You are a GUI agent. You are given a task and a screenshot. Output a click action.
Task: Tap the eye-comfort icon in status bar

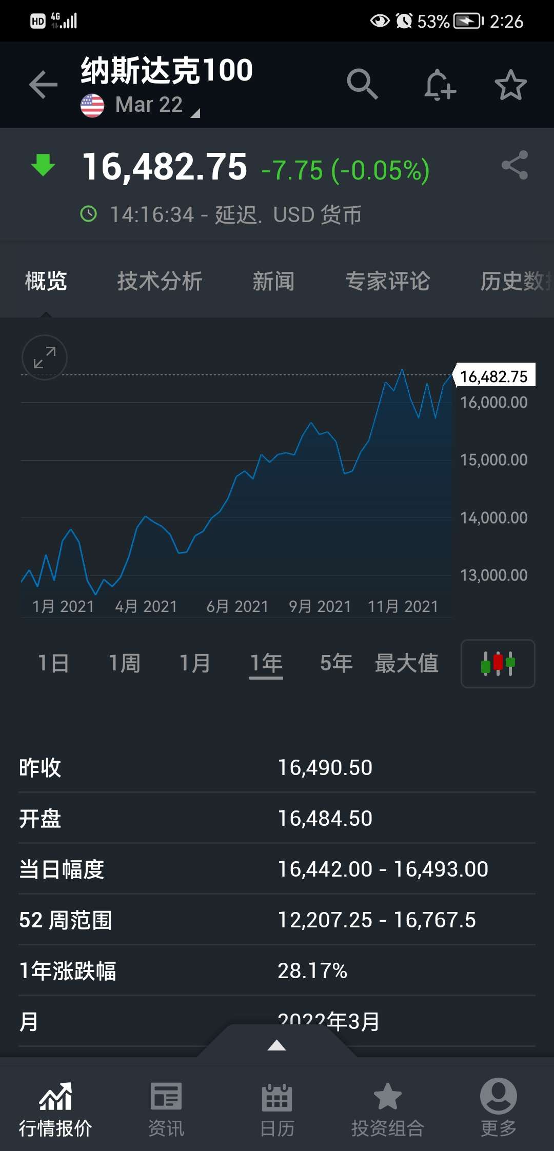coord(380,21)
